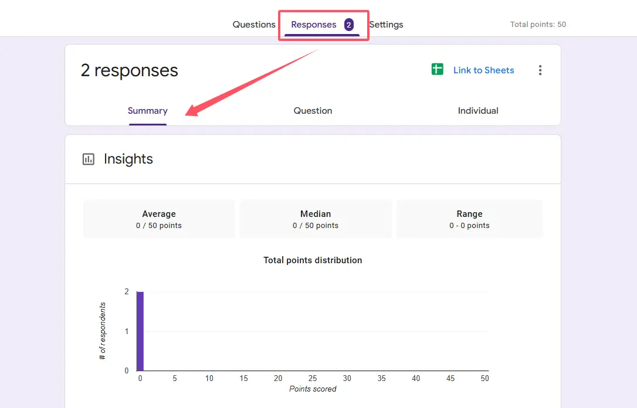637x408 pixels.
Task: Switch to the Question view tab
Action: click(x=313, y=111)
